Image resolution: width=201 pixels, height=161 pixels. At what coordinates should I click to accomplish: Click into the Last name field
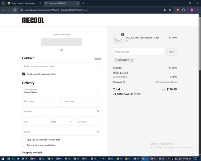[82, 101]
